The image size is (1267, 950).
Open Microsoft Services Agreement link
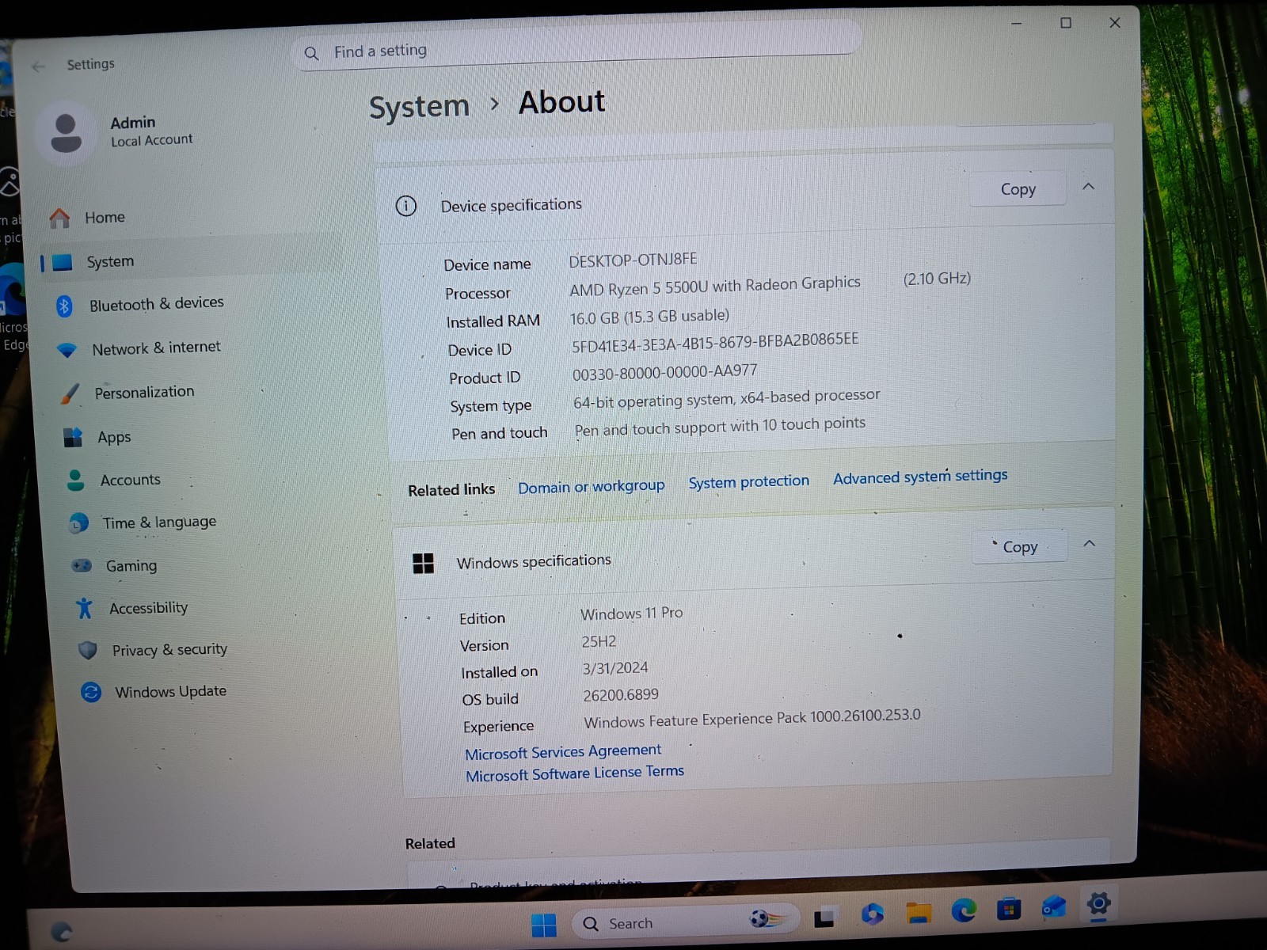coord(563,752)
